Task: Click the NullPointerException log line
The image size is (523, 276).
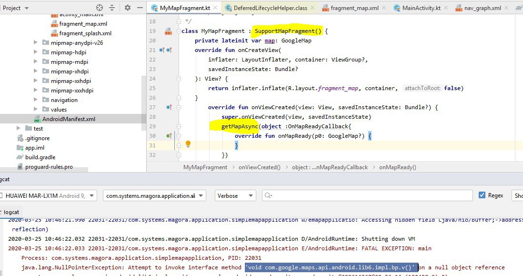Action: pos(263,267)
